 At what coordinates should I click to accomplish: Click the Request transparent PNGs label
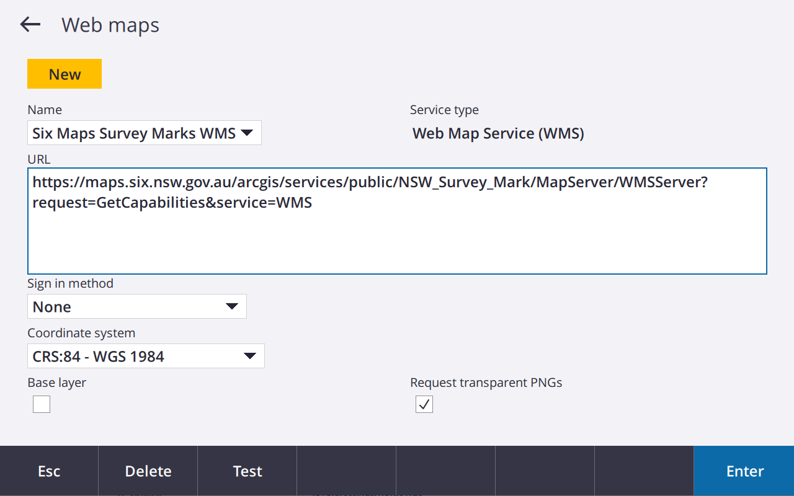coord(486,383)
